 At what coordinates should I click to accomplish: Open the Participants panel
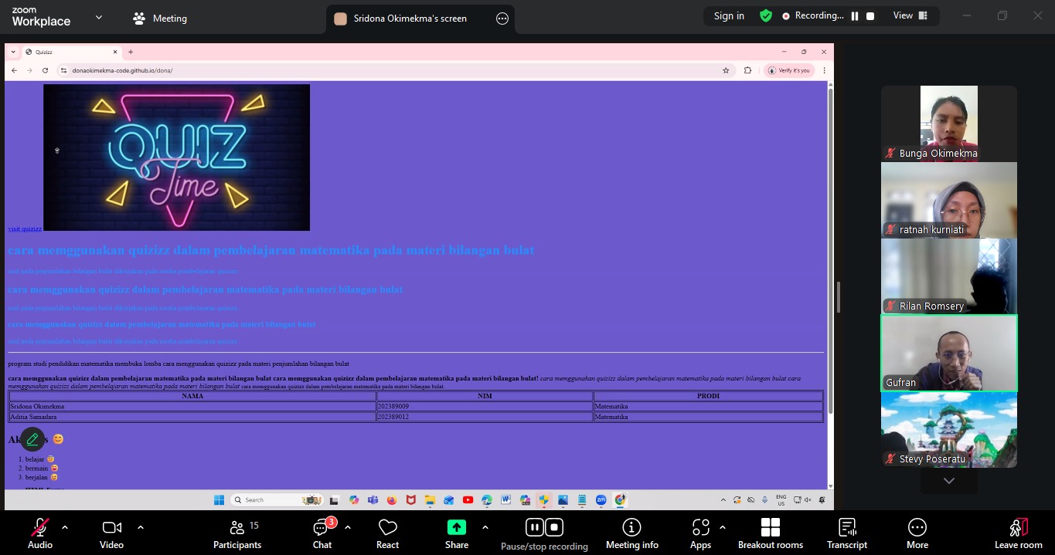point(237,533)
